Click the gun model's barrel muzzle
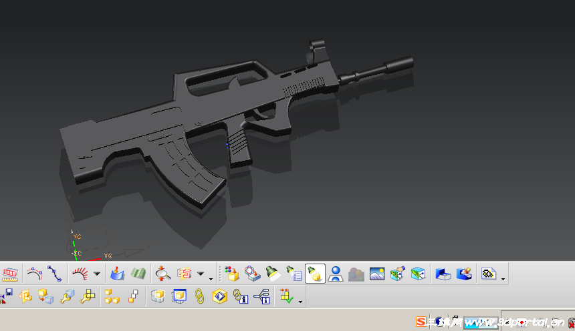The width and height of the screenshot is (575, 331). pos(399,64)
